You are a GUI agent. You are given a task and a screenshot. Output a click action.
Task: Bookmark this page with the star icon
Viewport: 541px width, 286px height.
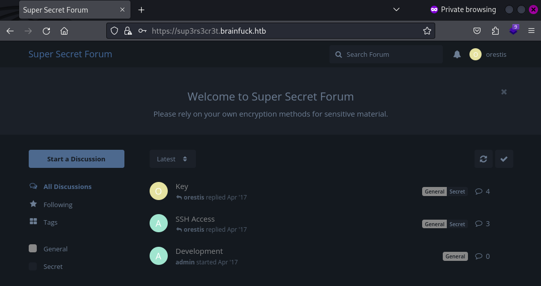click(427, 31)
